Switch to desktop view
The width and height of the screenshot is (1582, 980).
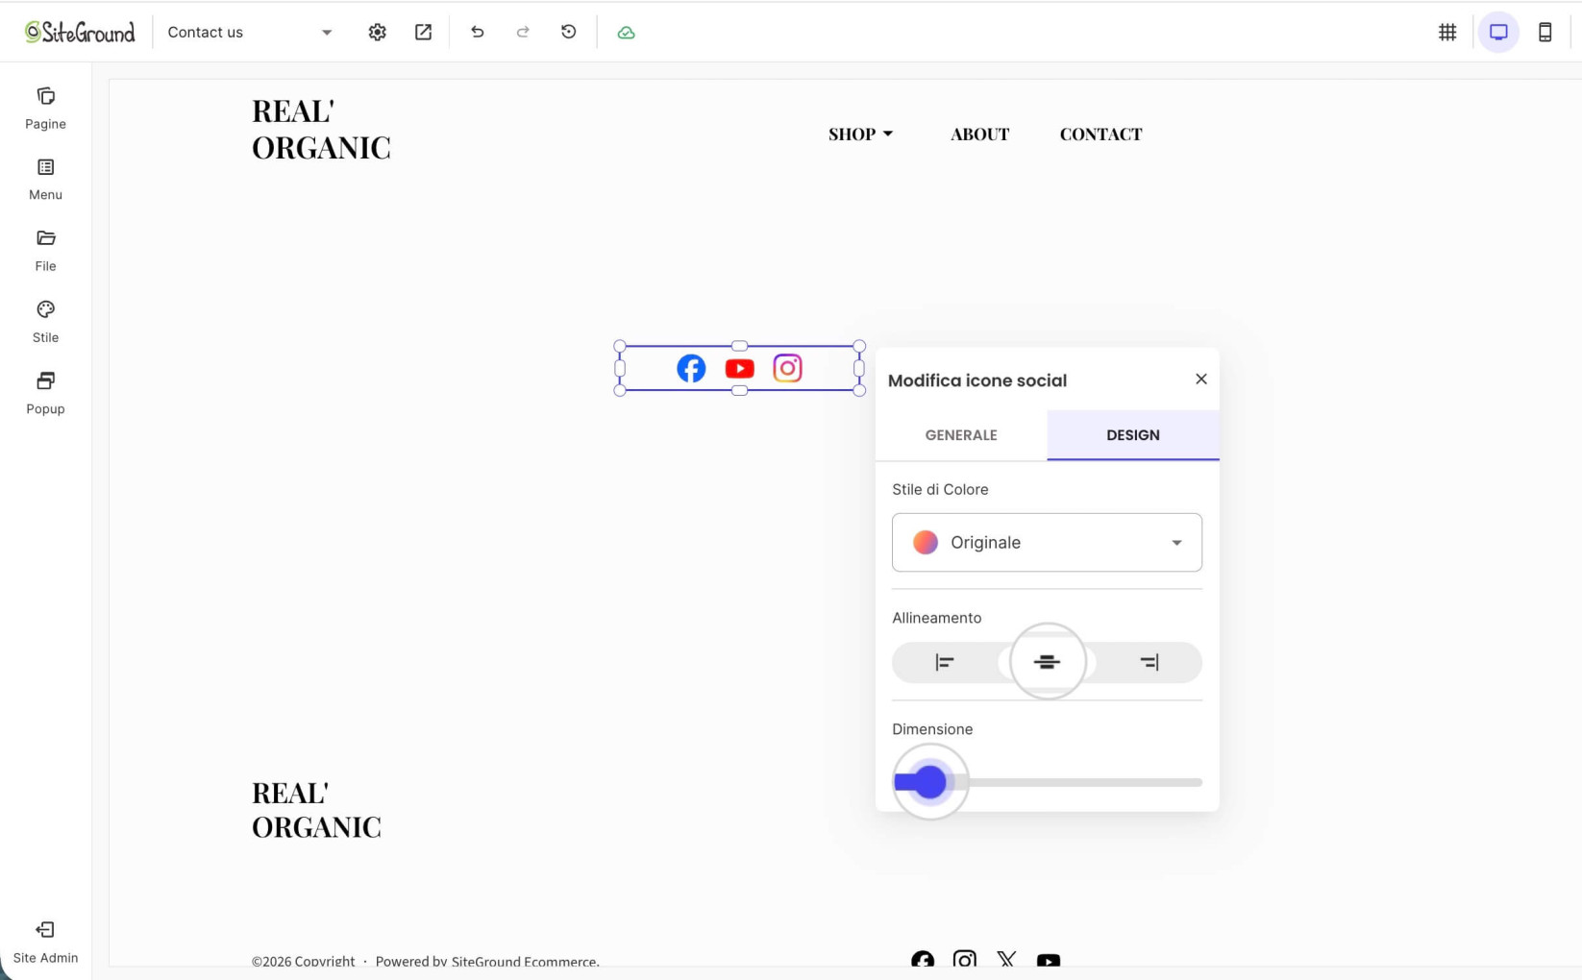tap(1498, 32)
